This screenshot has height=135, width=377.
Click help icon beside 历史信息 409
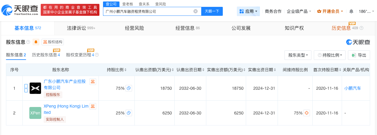tap(361, 28)
